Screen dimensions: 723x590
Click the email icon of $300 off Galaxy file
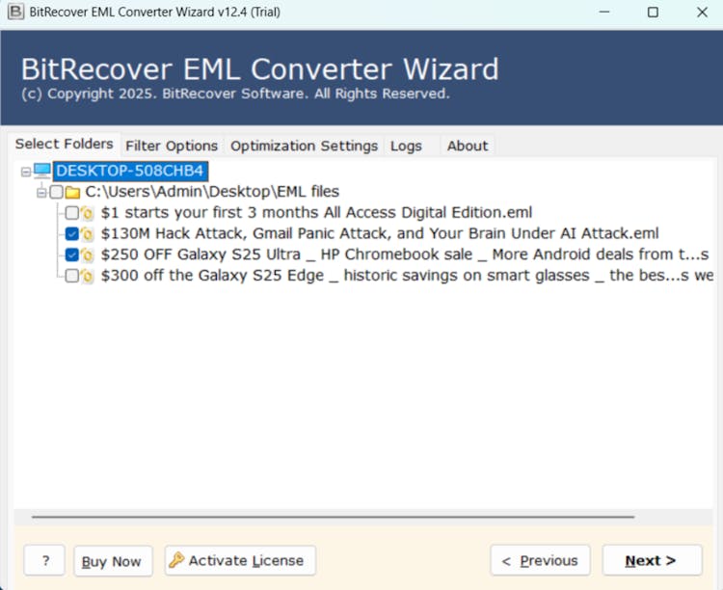(88, 277)
